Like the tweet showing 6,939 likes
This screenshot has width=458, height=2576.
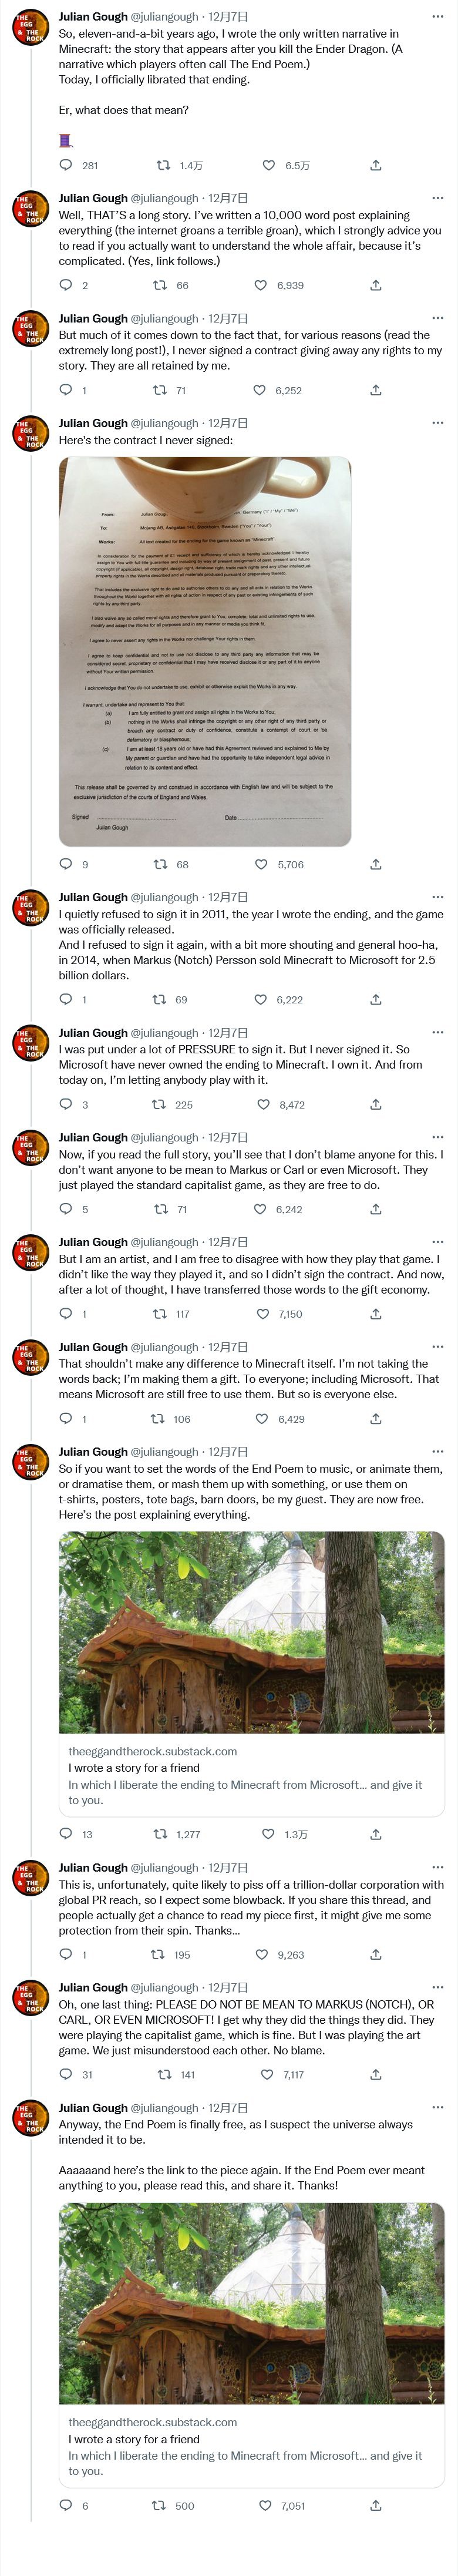coord(261,285)
